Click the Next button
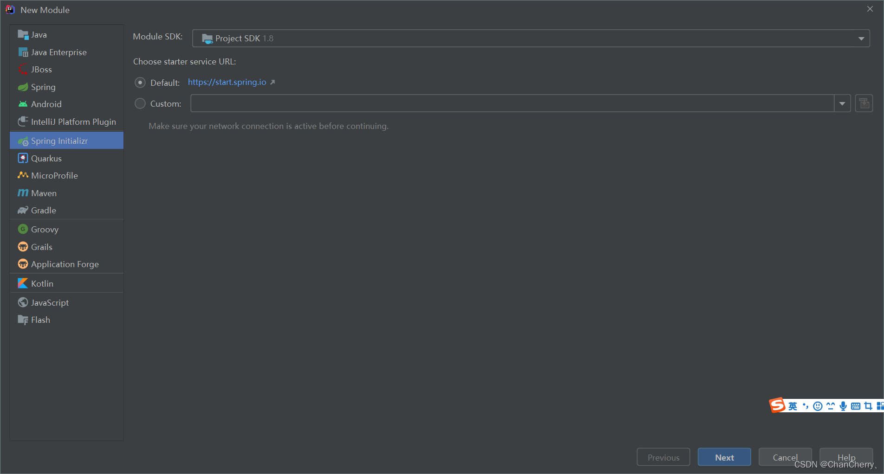This screenshot has height=474, width=884. pyautogui.click(x=724, y=457)
